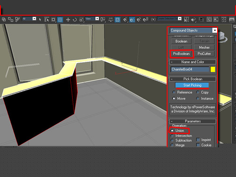The width and height of the screenshot is (236, 177).
Task: Toggle Keyboard Shortcut Override icon
Action: point(118,19)
